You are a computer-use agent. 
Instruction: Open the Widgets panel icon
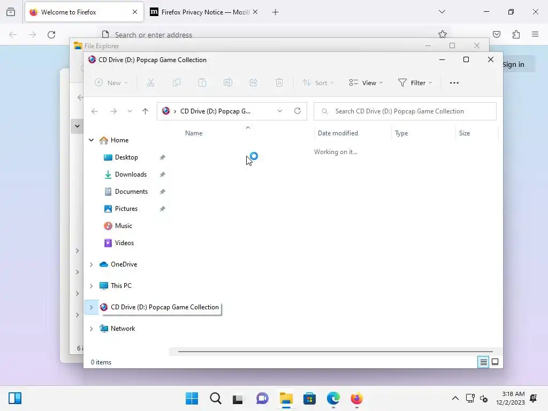(x=15, y=398)
